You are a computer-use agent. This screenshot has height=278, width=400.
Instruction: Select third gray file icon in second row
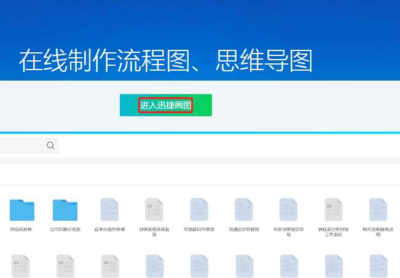pos(110,266)
